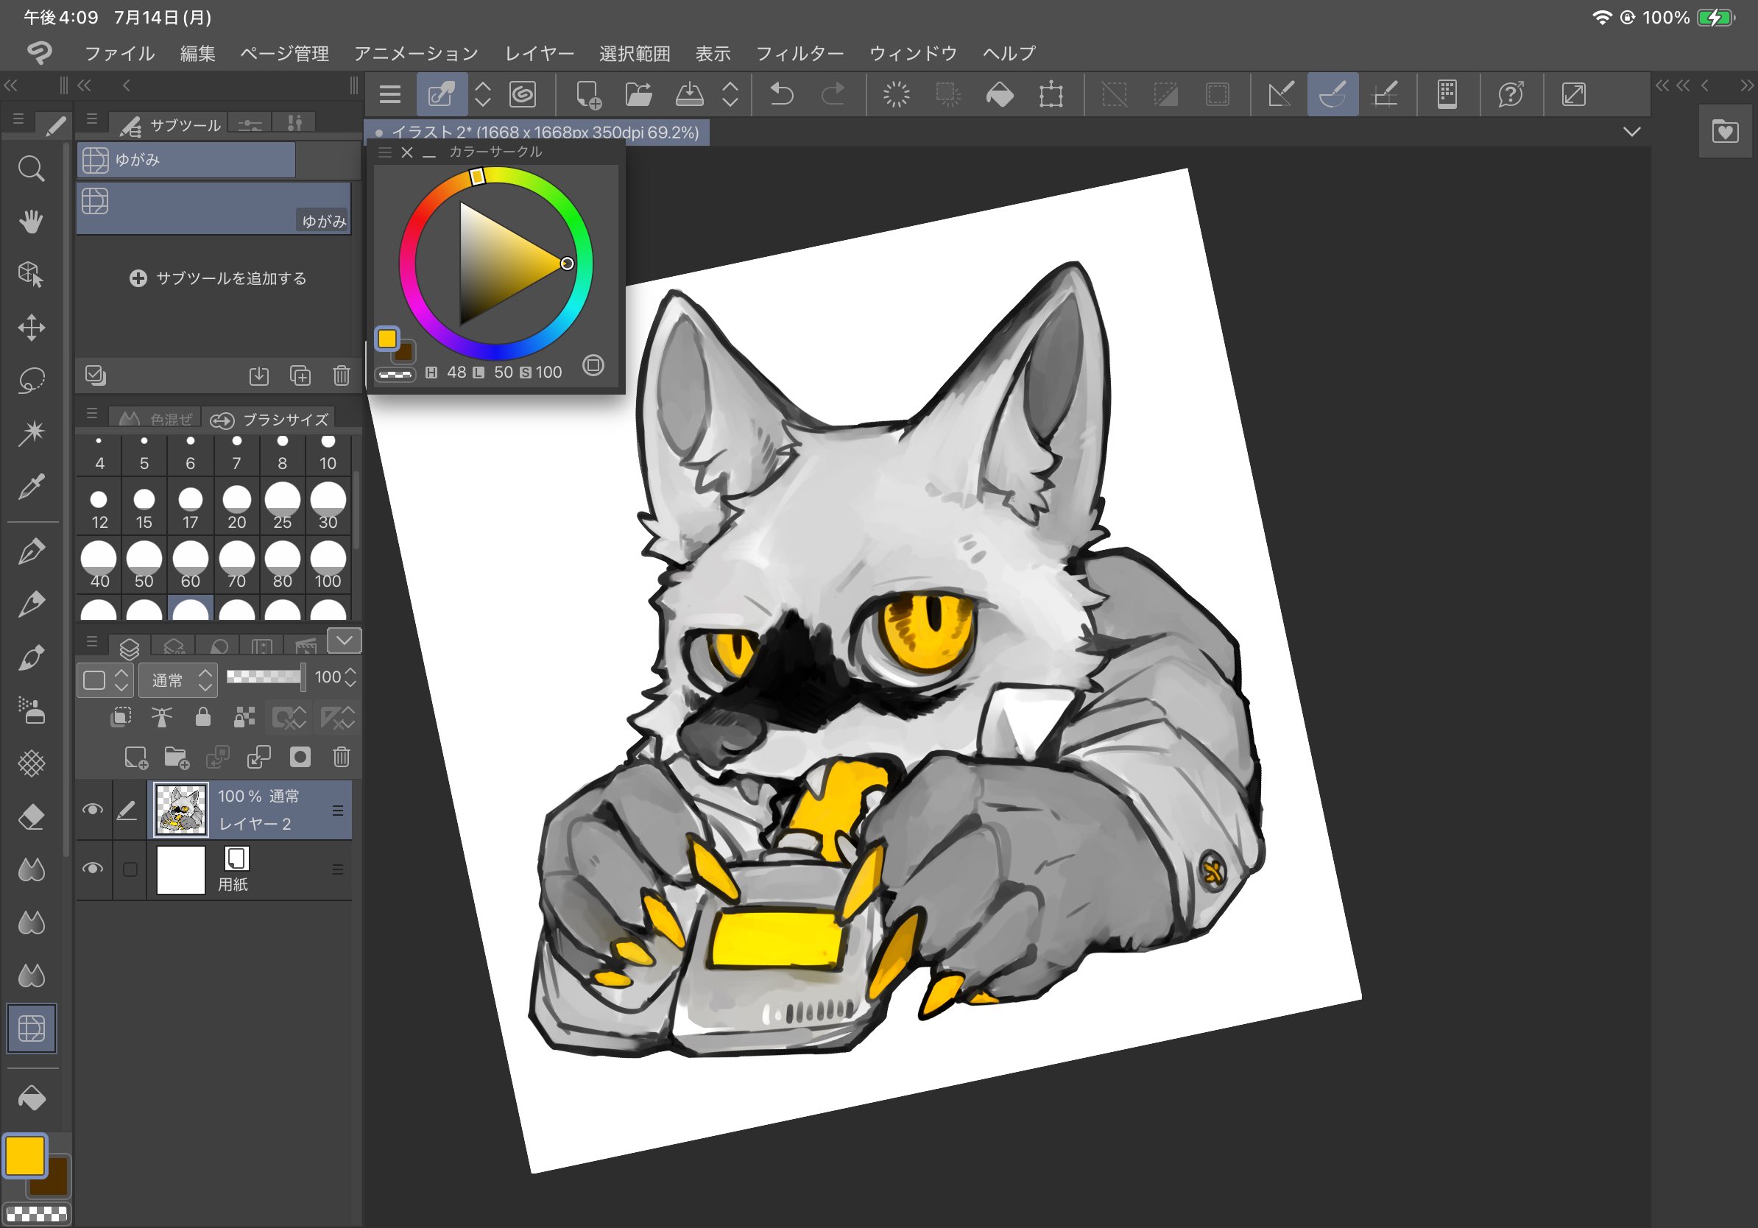Toggle visibility of レイヤー 2 layer
Viewport: 1758px width, 1228px height.
[x=93, y=809]
